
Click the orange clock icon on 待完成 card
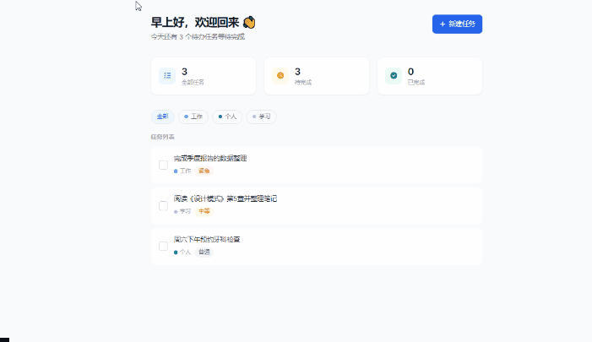pos(280,75)
